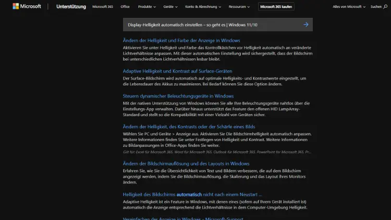Image resolution: width=391 pixels, height=220 pixels.
Task: Click the search magnifier icon
Action: coord(385,6)
